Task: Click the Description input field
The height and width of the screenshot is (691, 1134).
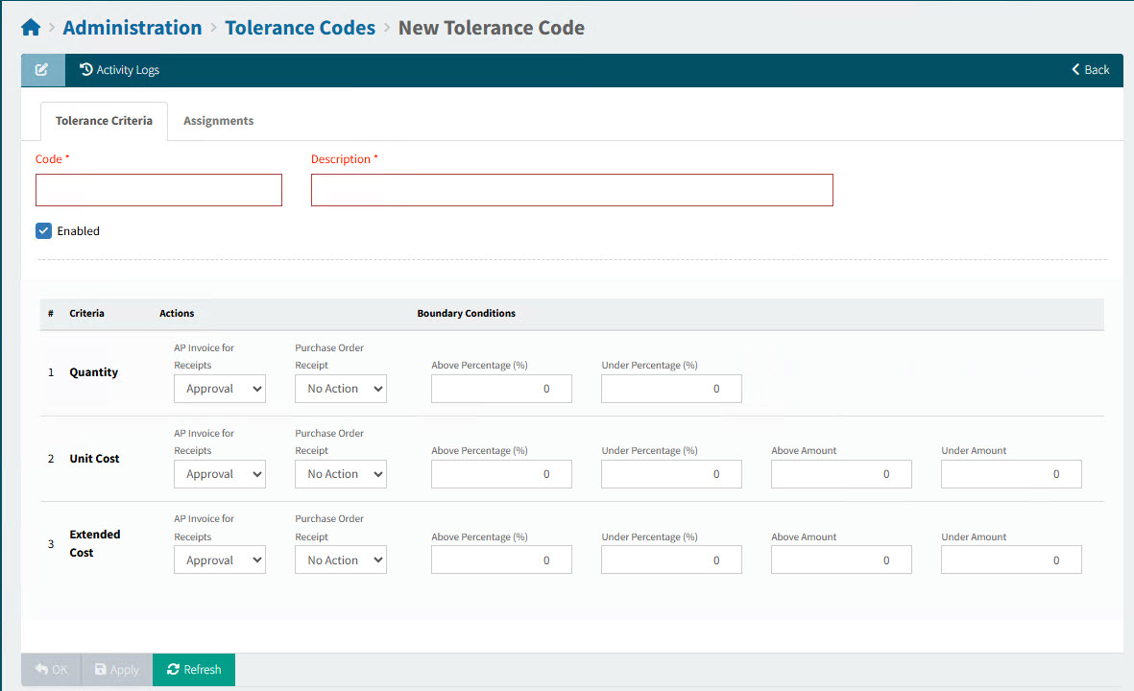Action: pyautogui.click(x=571, y=189)
